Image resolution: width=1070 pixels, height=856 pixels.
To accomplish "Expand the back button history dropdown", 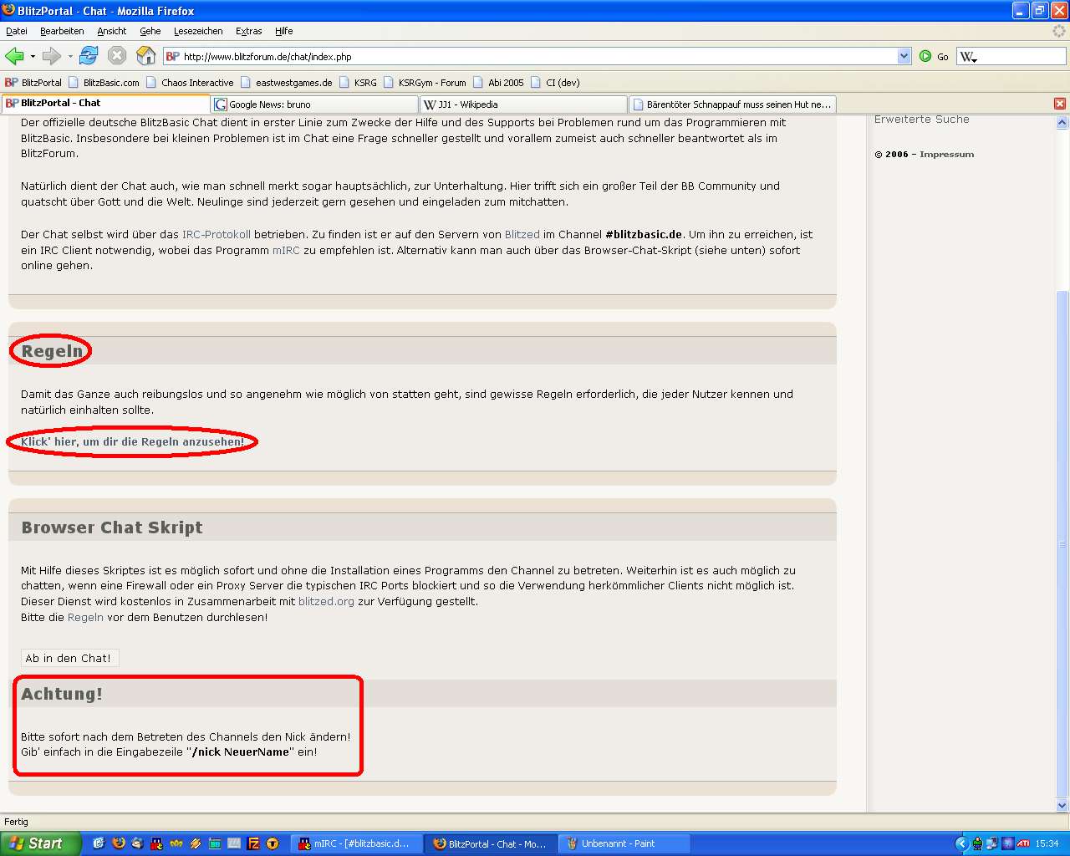I will pyautogui.click(x=33, y=56).
